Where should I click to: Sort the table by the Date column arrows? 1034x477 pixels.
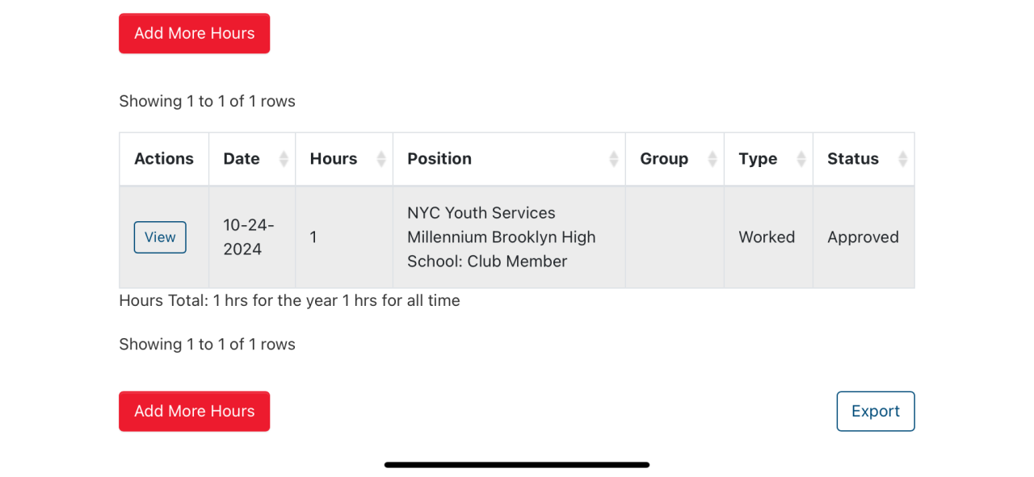click(x=284, y=159)
